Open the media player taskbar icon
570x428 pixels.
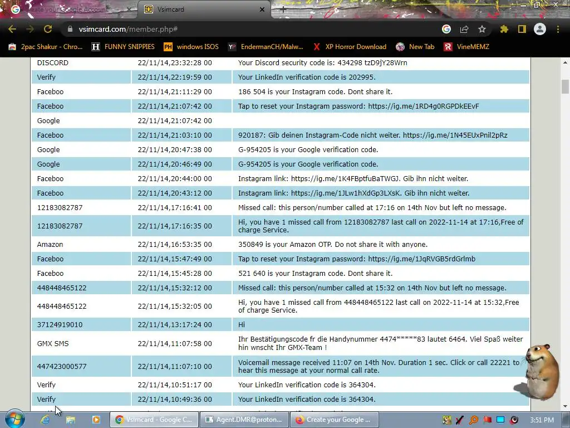[x=96, y=420]
